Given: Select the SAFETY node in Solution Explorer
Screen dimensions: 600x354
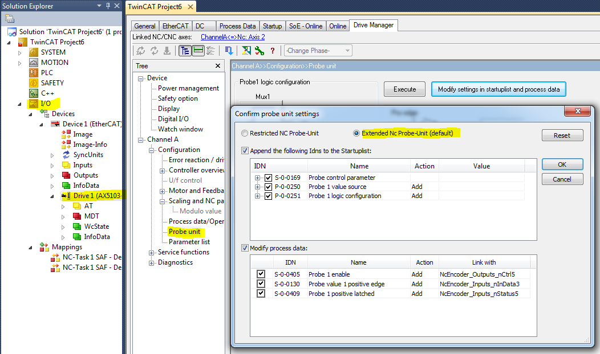Looking at the screenshot, I should [52, 83].
